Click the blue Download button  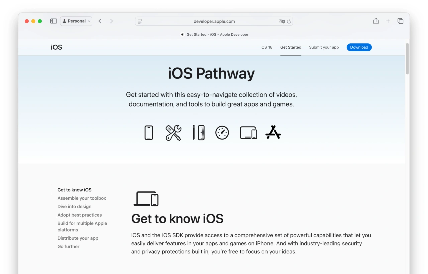pyautogui.click(x=359, y=47)
